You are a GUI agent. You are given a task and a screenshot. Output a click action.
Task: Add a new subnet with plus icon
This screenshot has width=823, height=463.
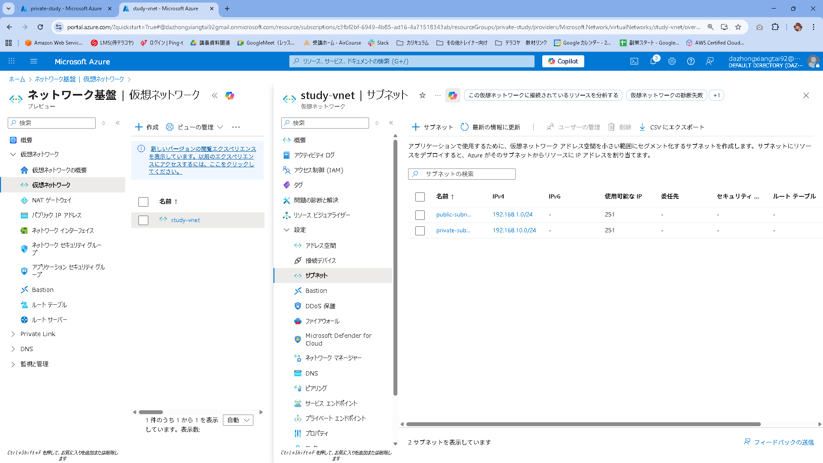(415, 127)
